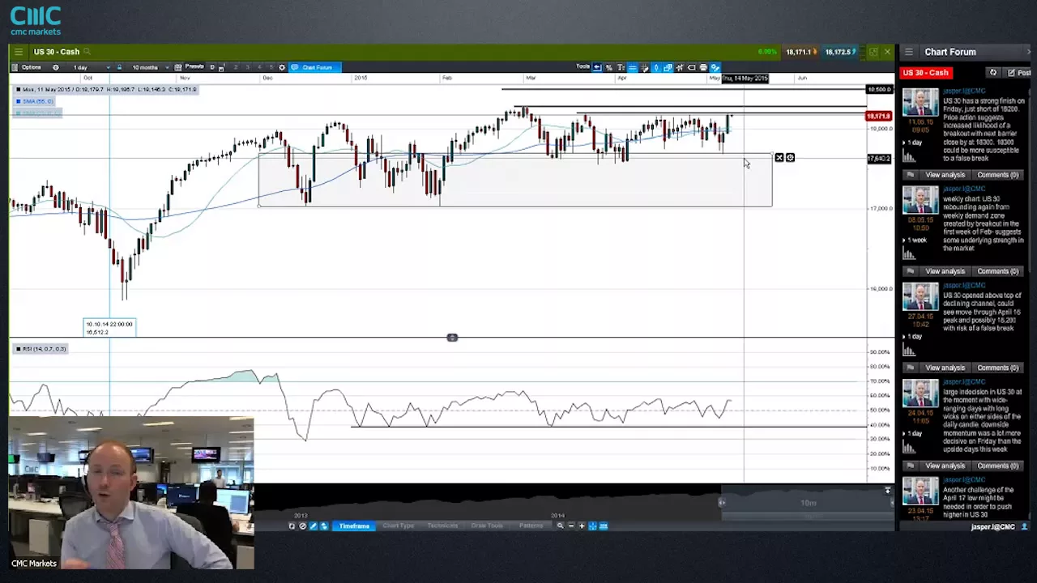Click the sixth icon in the Tools bar

click(656, 67)
